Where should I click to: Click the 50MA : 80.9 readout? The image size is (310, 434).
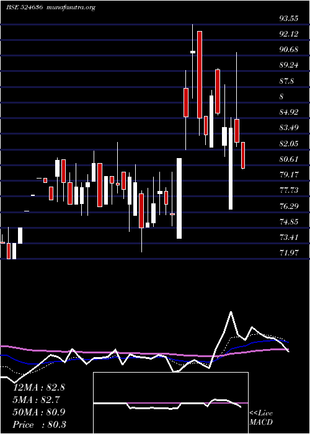pos(39,412)
